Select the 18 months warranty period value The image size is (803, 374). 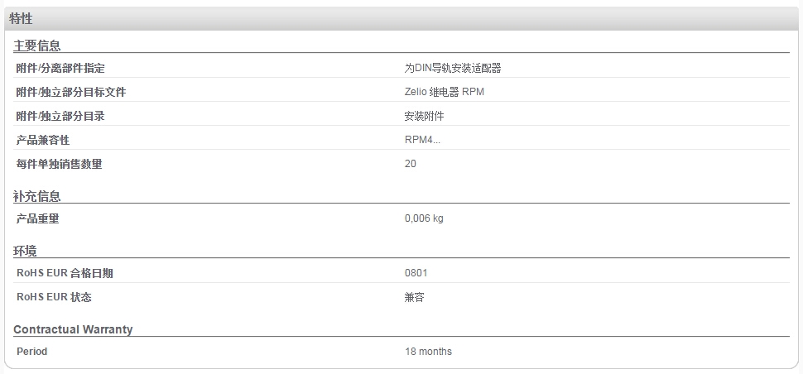click(428, 352)
